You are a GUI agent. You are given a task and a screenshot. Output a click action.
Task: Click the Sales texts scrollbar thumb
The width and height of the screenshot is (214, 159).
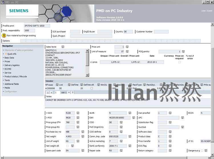(87, 59)
